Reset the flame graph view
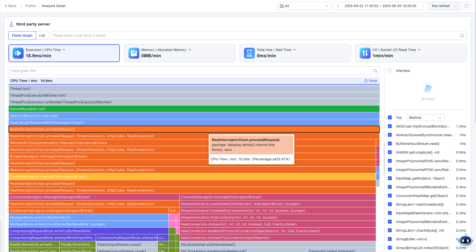This screenshot has width=476, height=252. pyautogui.click(x=371, y=81)
